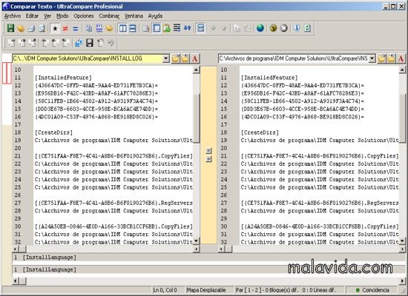Toggle the highlighted pane view button before grey arrows
The width and height of the screenshot is (408, 296).
(200, 28)
